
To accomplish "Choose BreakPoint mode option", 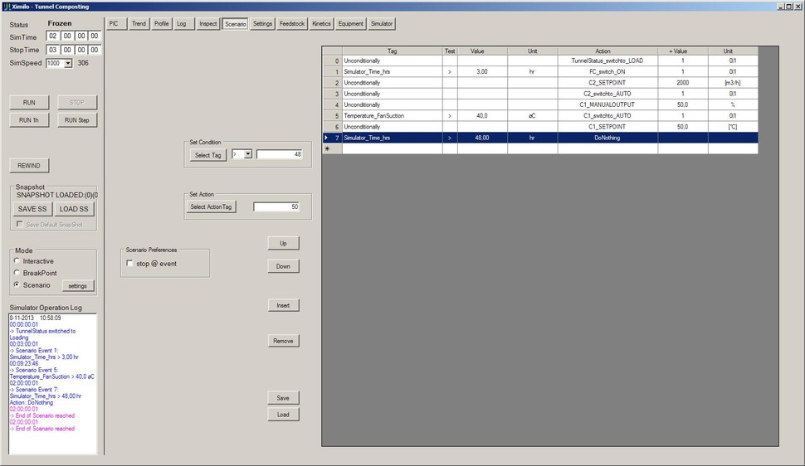I will tap(17, 273).
